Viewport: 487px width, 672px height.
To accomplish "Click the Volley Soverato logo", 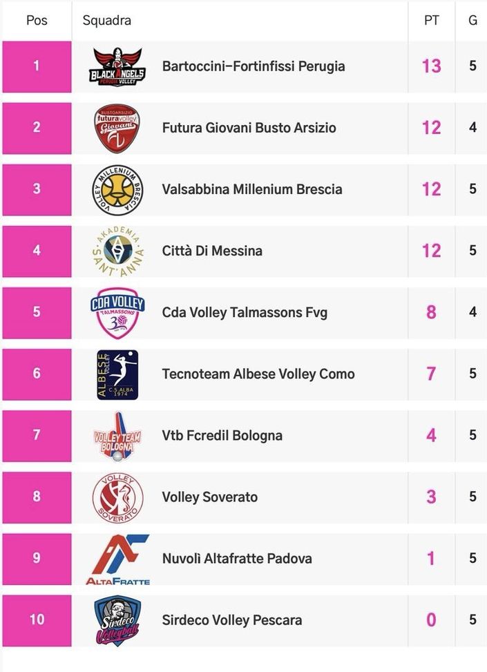I will 117,497.
